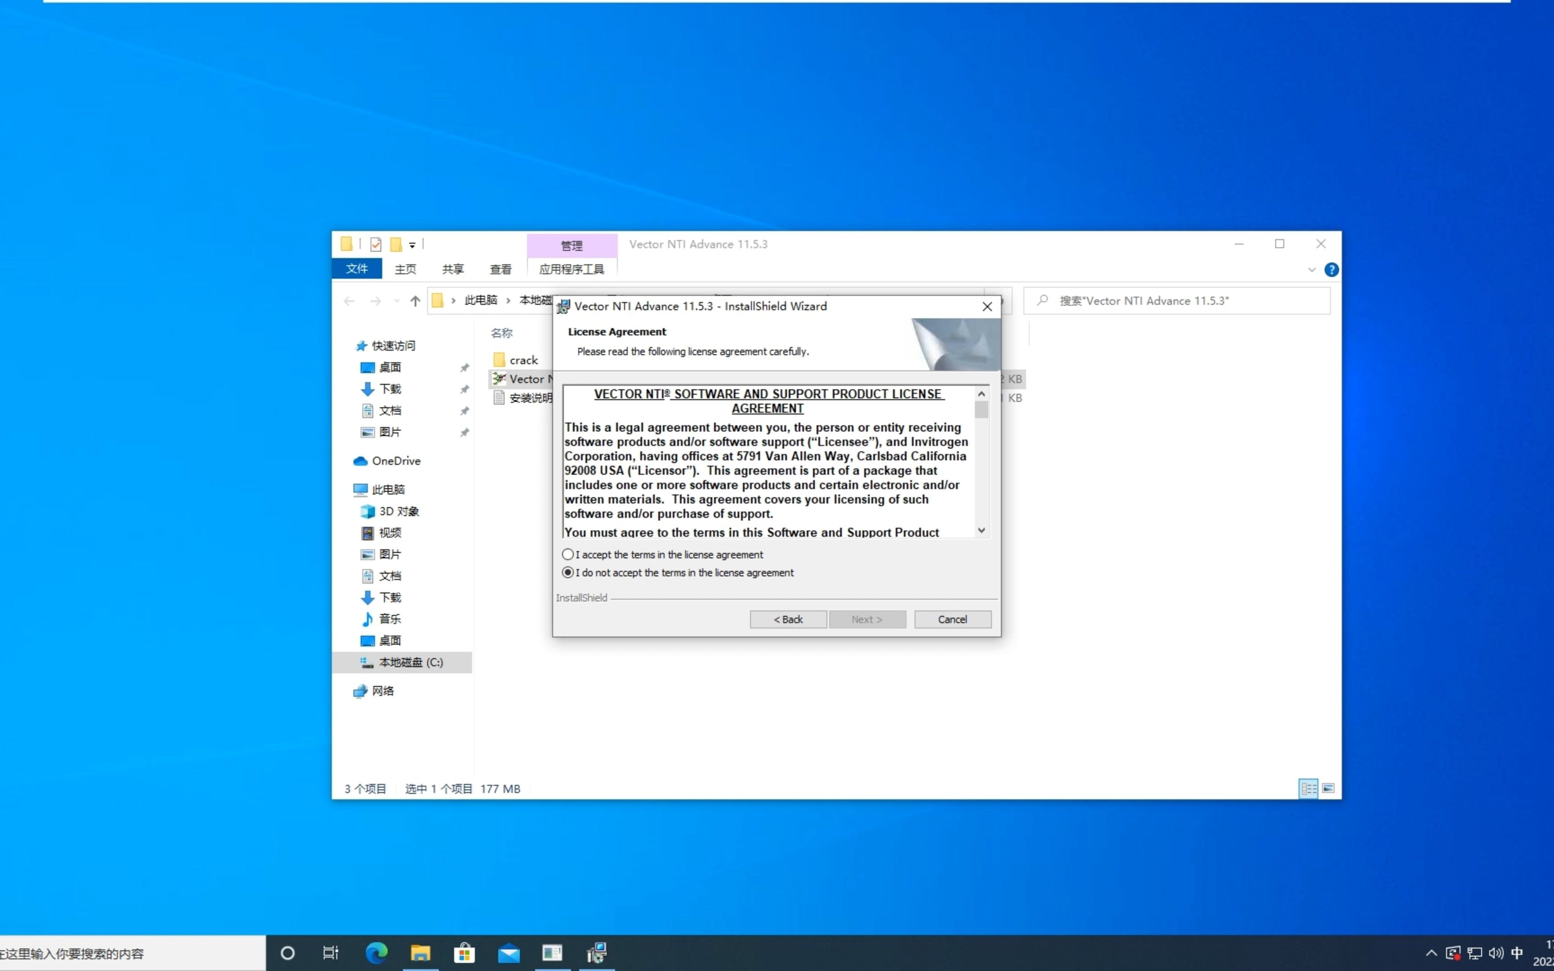Click the 管理 contextual tab
Image resolution: width=1554 pixels, height=971 pixels.
click(572, 245)
